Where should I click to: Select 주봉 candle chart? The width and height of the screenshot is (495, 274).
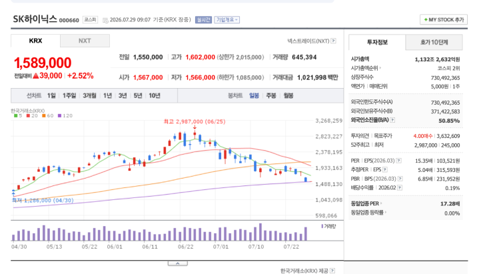pyautogui.click(x=271, y=96)
